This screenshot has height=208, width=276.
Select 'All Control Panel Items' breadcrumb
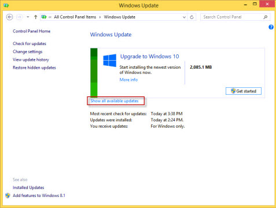75,17
